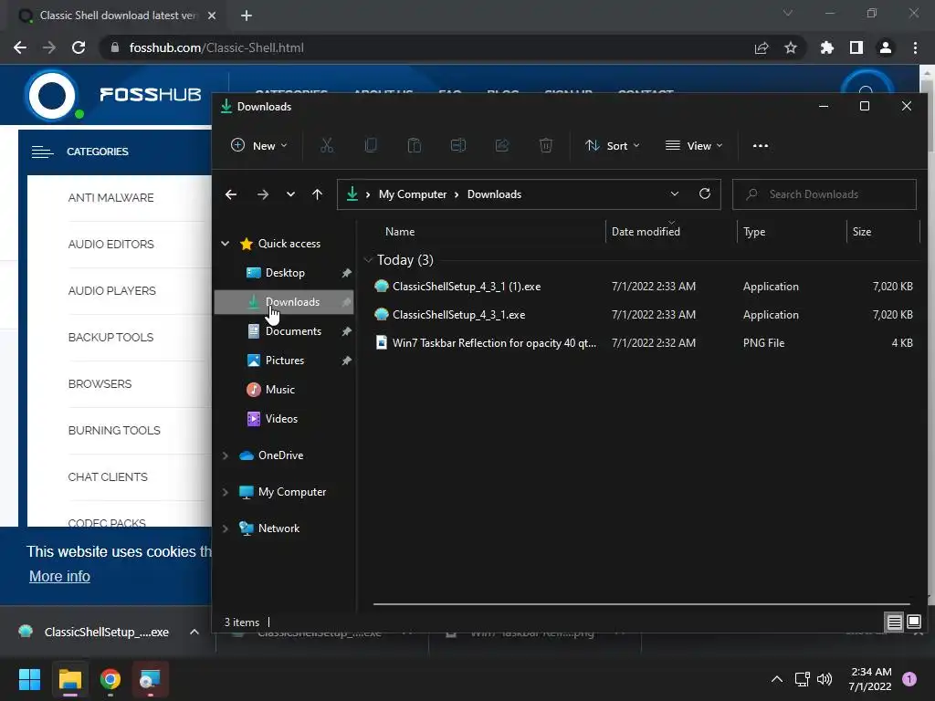
Task: Switch to large thumbnails view icon in status bar
Action: click(913, 623)
